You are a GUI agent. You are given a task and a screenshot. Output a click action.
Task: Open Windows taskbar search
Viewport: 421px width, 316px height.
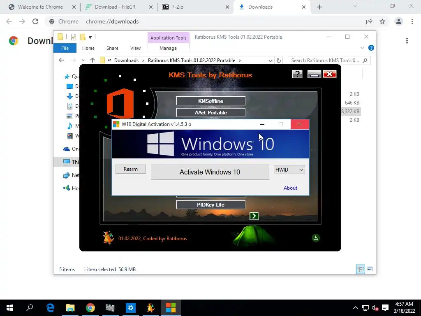coord(30,307)
